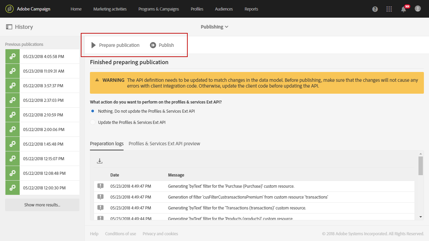This screenshot has height=241, width=429.
Task: Select 'Update the Profiles & Services Ext API'
Action: pos(93,122)
